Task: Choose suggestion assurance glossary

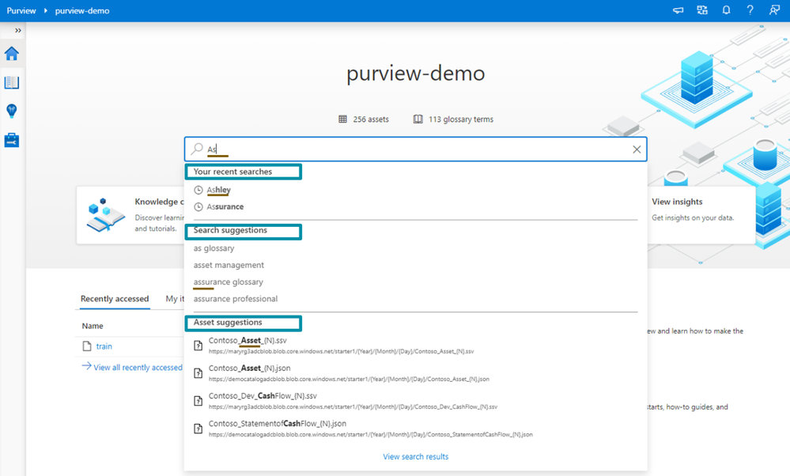Action: 229,281
